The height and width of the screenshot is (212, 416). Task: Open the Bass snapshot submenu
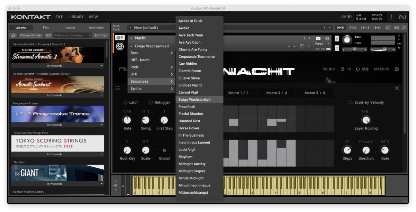(x=151, y=53)
